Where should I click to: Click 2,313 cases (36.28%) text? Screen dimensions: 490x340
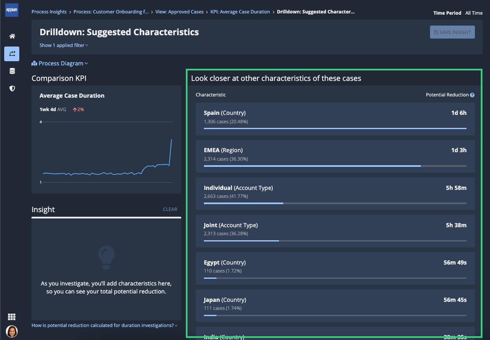coord(226,234)
